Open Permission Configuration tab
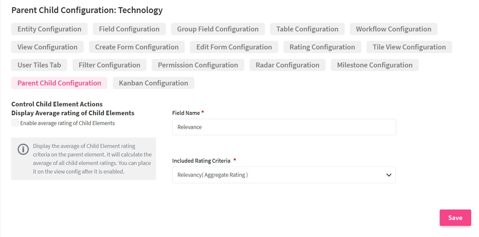This screenshot has width=479, height=237. (x=198, y=65)
